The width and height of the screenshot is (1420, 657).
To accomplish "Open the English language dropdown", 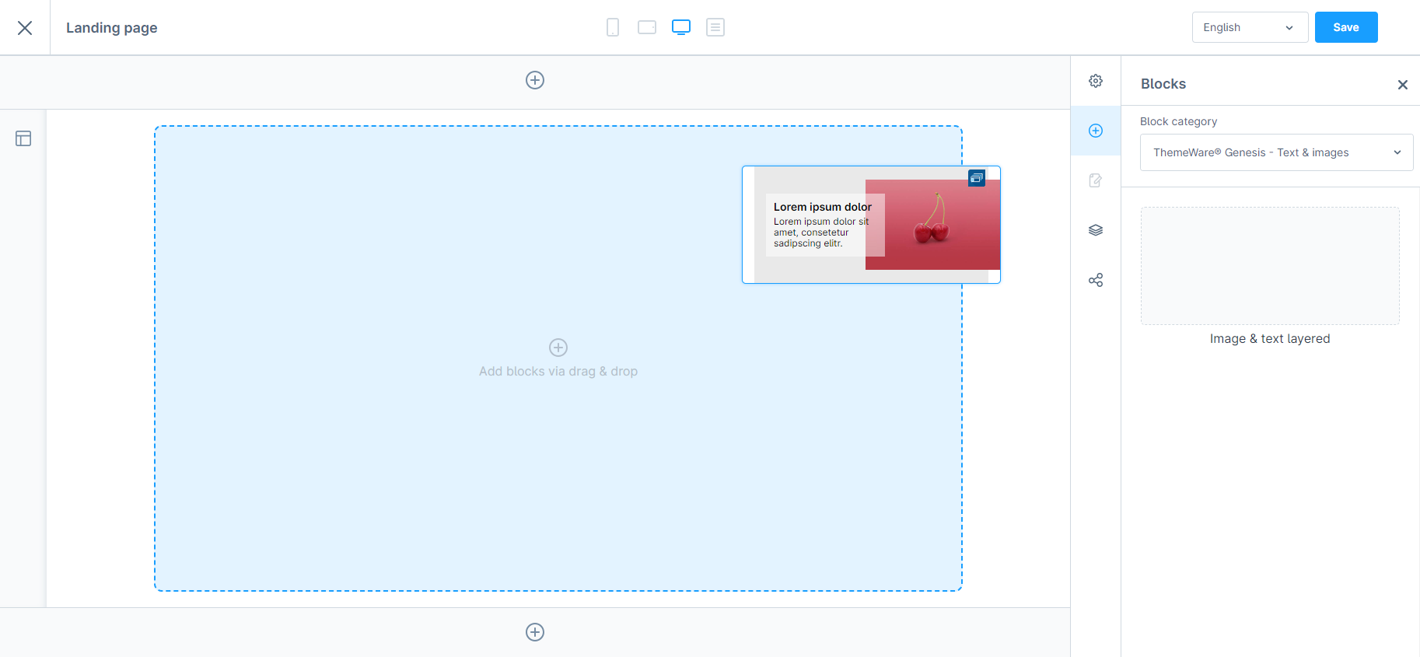I will [1249, 27].
